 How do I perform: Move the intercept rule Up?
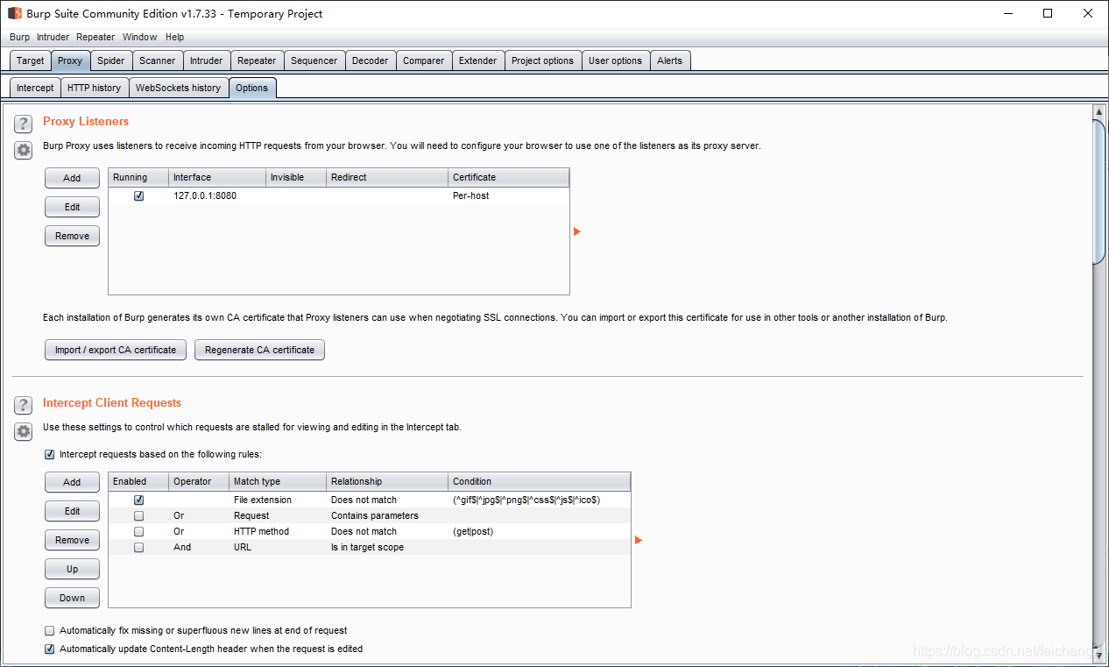coord(73,569)
